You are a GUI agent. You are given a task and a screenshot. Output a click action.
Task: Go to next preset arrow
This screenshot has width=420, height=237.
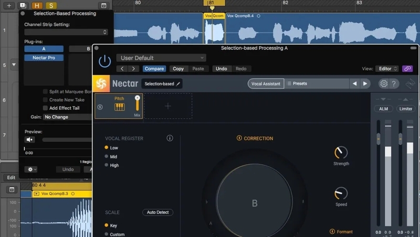[x=133, y=69]
